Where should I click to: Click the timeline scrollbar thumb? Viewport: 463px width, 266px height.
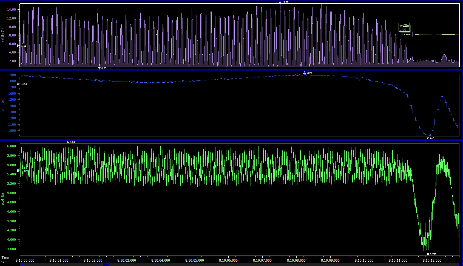106,265
